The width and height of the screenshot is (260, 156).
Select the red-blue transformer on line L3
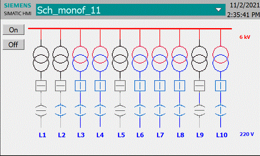pyautogui.click(x=81, y=59)
